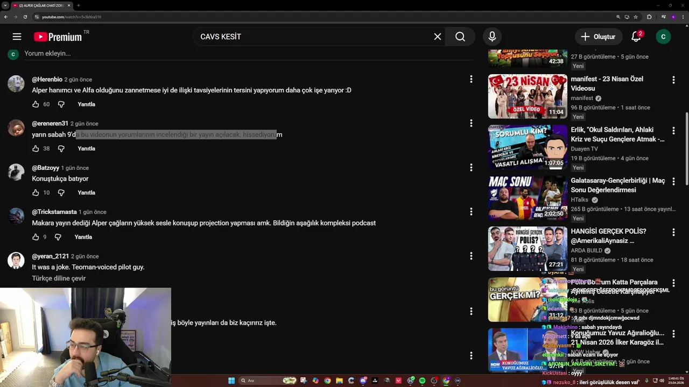This screenshot has width=689, height=387.
Task: Open @ereneren31 channel link
Action: [x=50, y=124]
